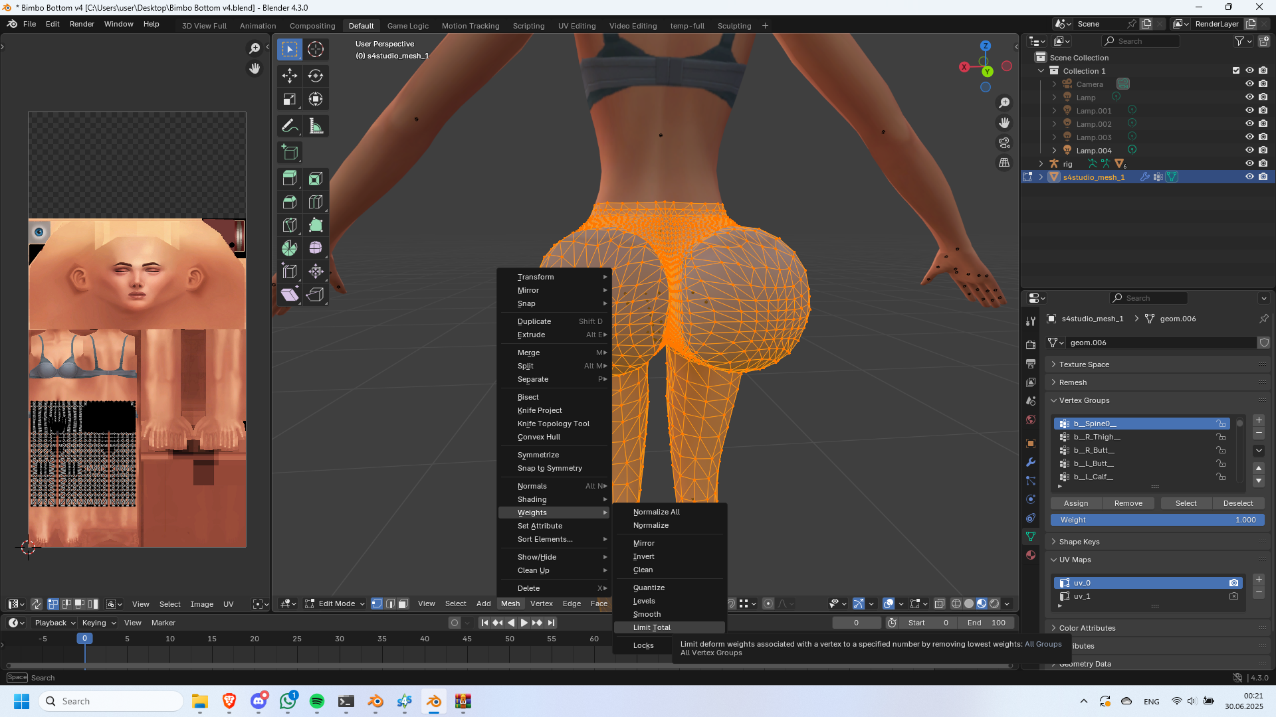Viewport: 1276px width, 717px height.
Task: Switch to the UV Editing workspace tab
Action: point(576,26)
